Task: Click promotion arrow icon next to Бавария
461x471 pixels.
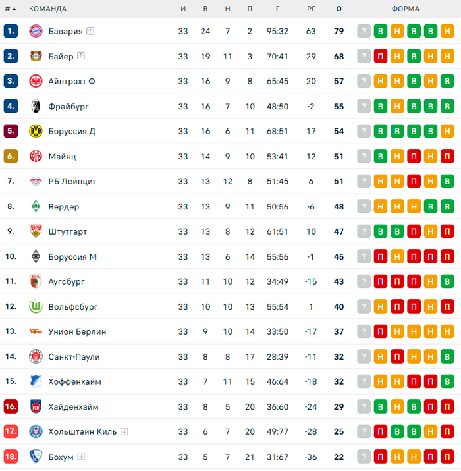Action: [90, 31]
